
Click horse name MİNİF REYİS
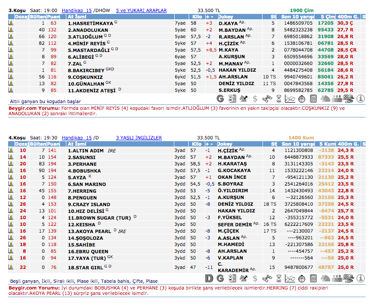point(86,43)
